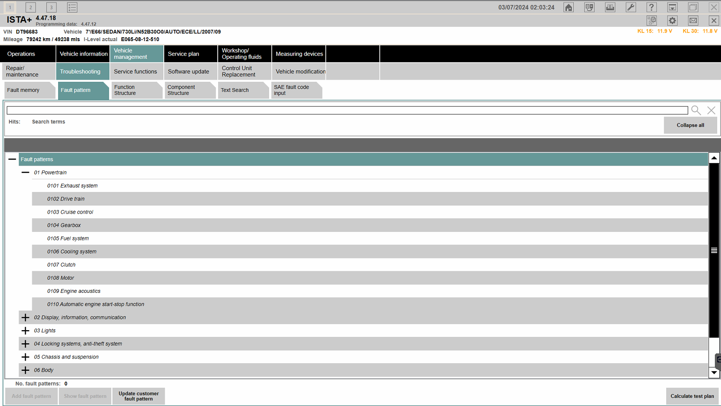
Task: Clear search with the X icon
Action: pos(711,110)
